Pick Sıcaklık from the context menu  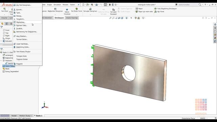point(27,28)
